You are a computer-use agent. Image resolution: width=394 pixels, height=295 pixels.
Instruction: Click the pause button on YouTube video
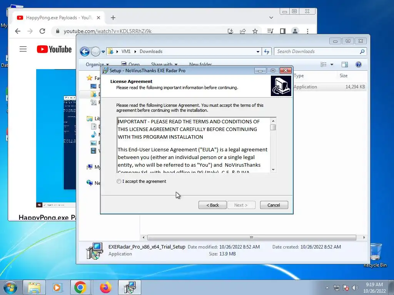(x=39, y=205)
